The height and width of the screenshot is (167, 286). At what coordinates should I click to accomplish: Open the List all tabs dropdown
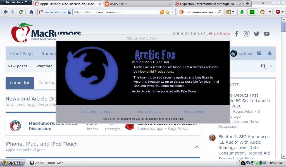coord(263,3)
